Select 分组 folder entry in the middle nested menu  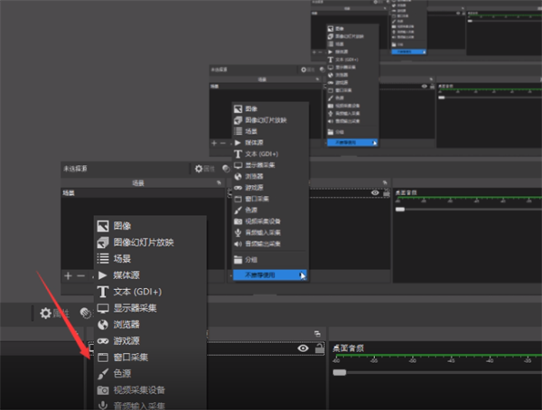pyautogui.click(x=253, y=260)
